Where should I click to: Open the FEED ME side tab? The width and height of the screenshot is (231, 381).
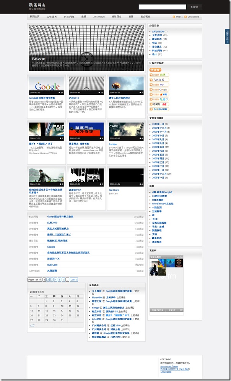click(227, 36)
